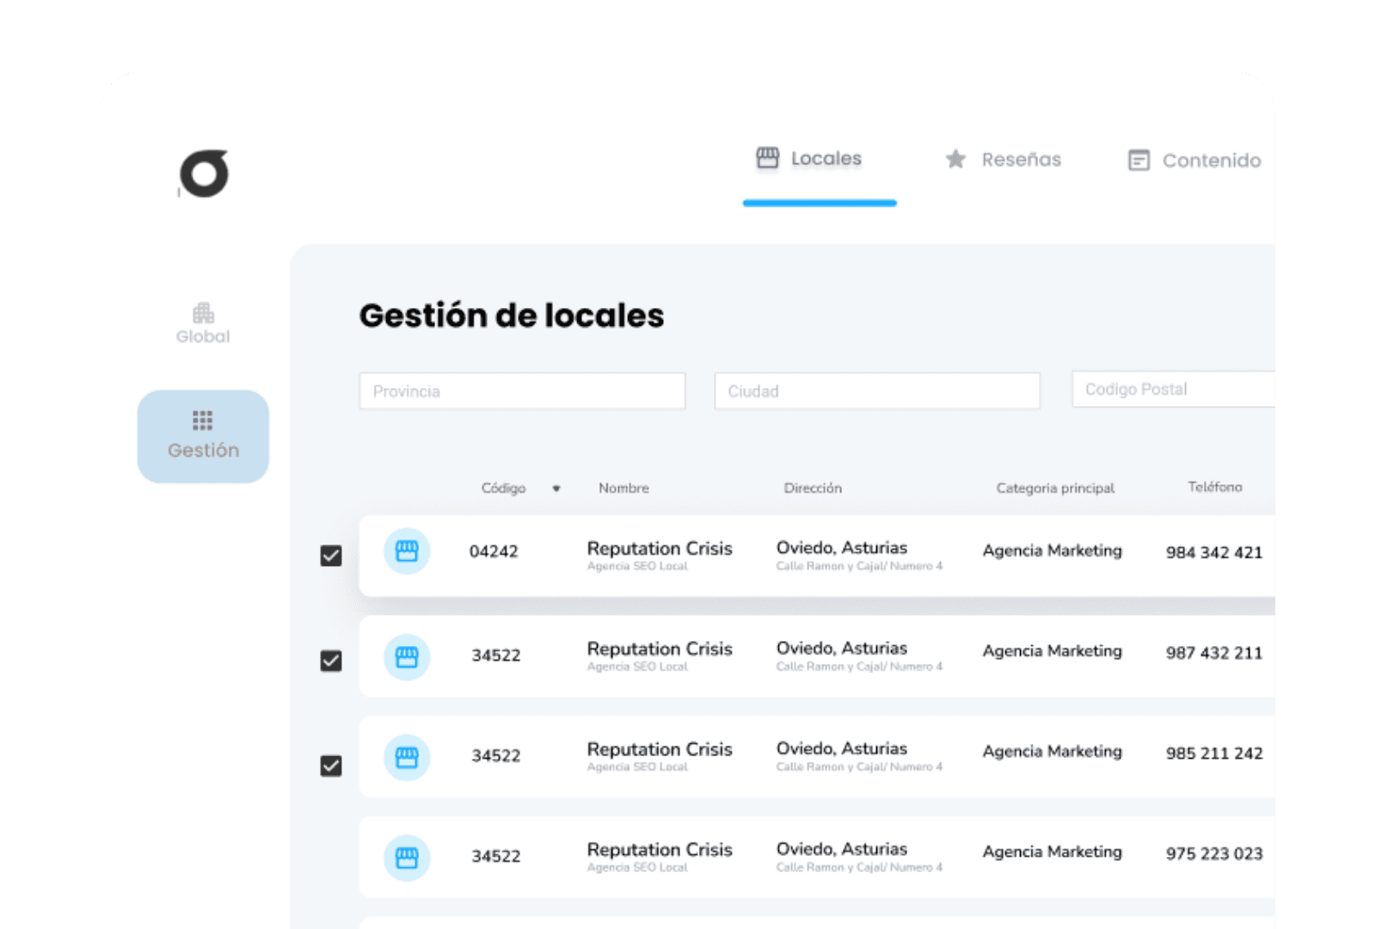Click code 34522 in row 987 432 211
1376x929 pixels.
pos(496,655)
